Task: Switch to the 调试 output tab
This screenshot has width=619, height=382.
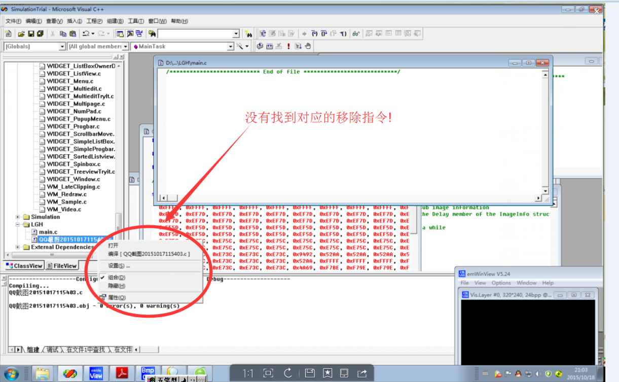Action: coord(52,350)
